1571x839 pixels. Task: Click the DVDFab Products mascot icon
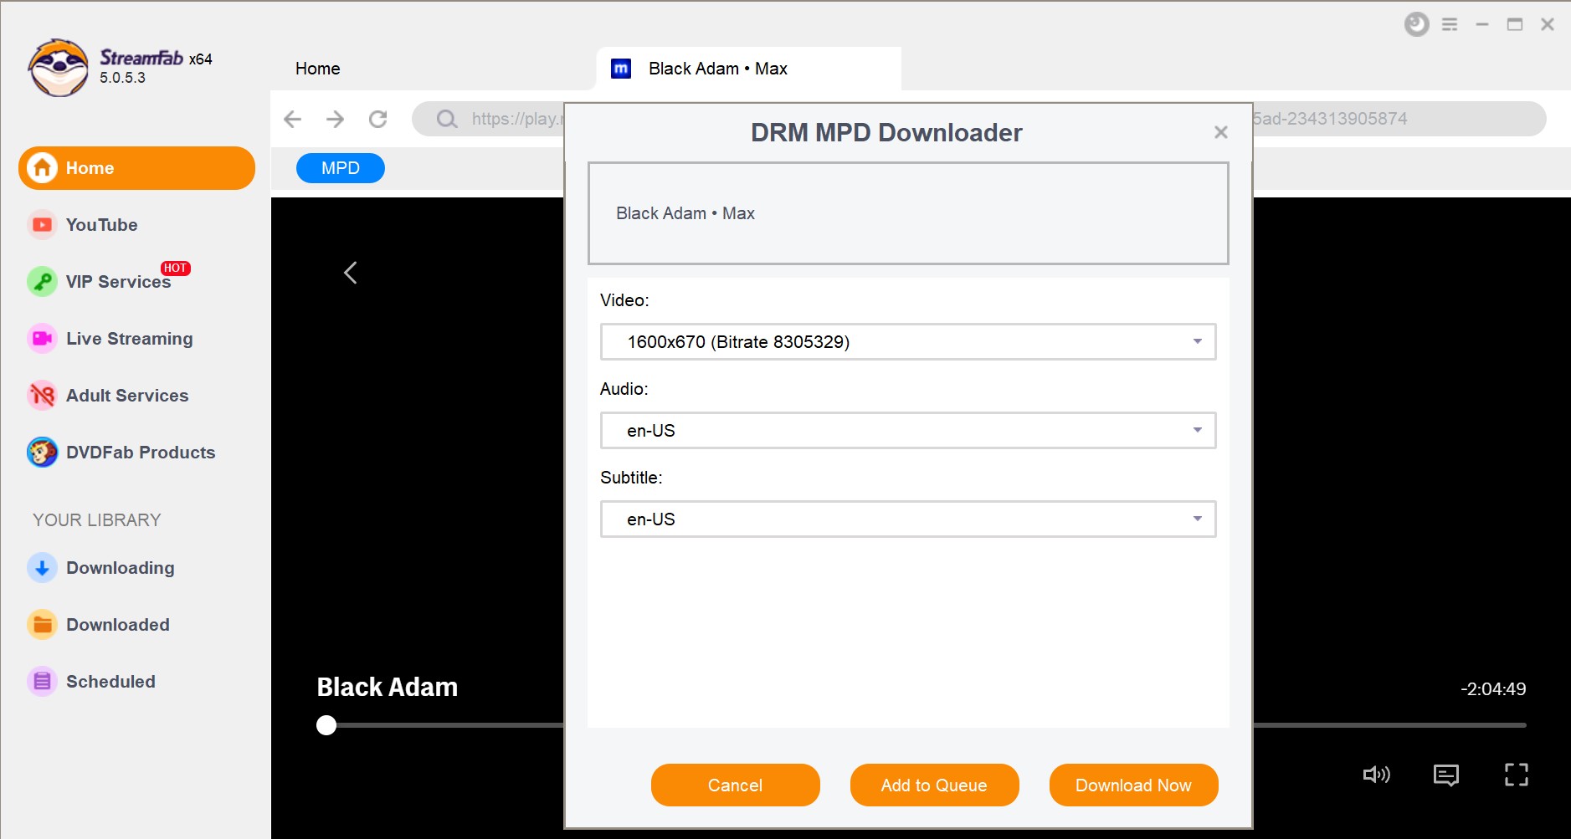pyautogui.click(x=42, y=453)
